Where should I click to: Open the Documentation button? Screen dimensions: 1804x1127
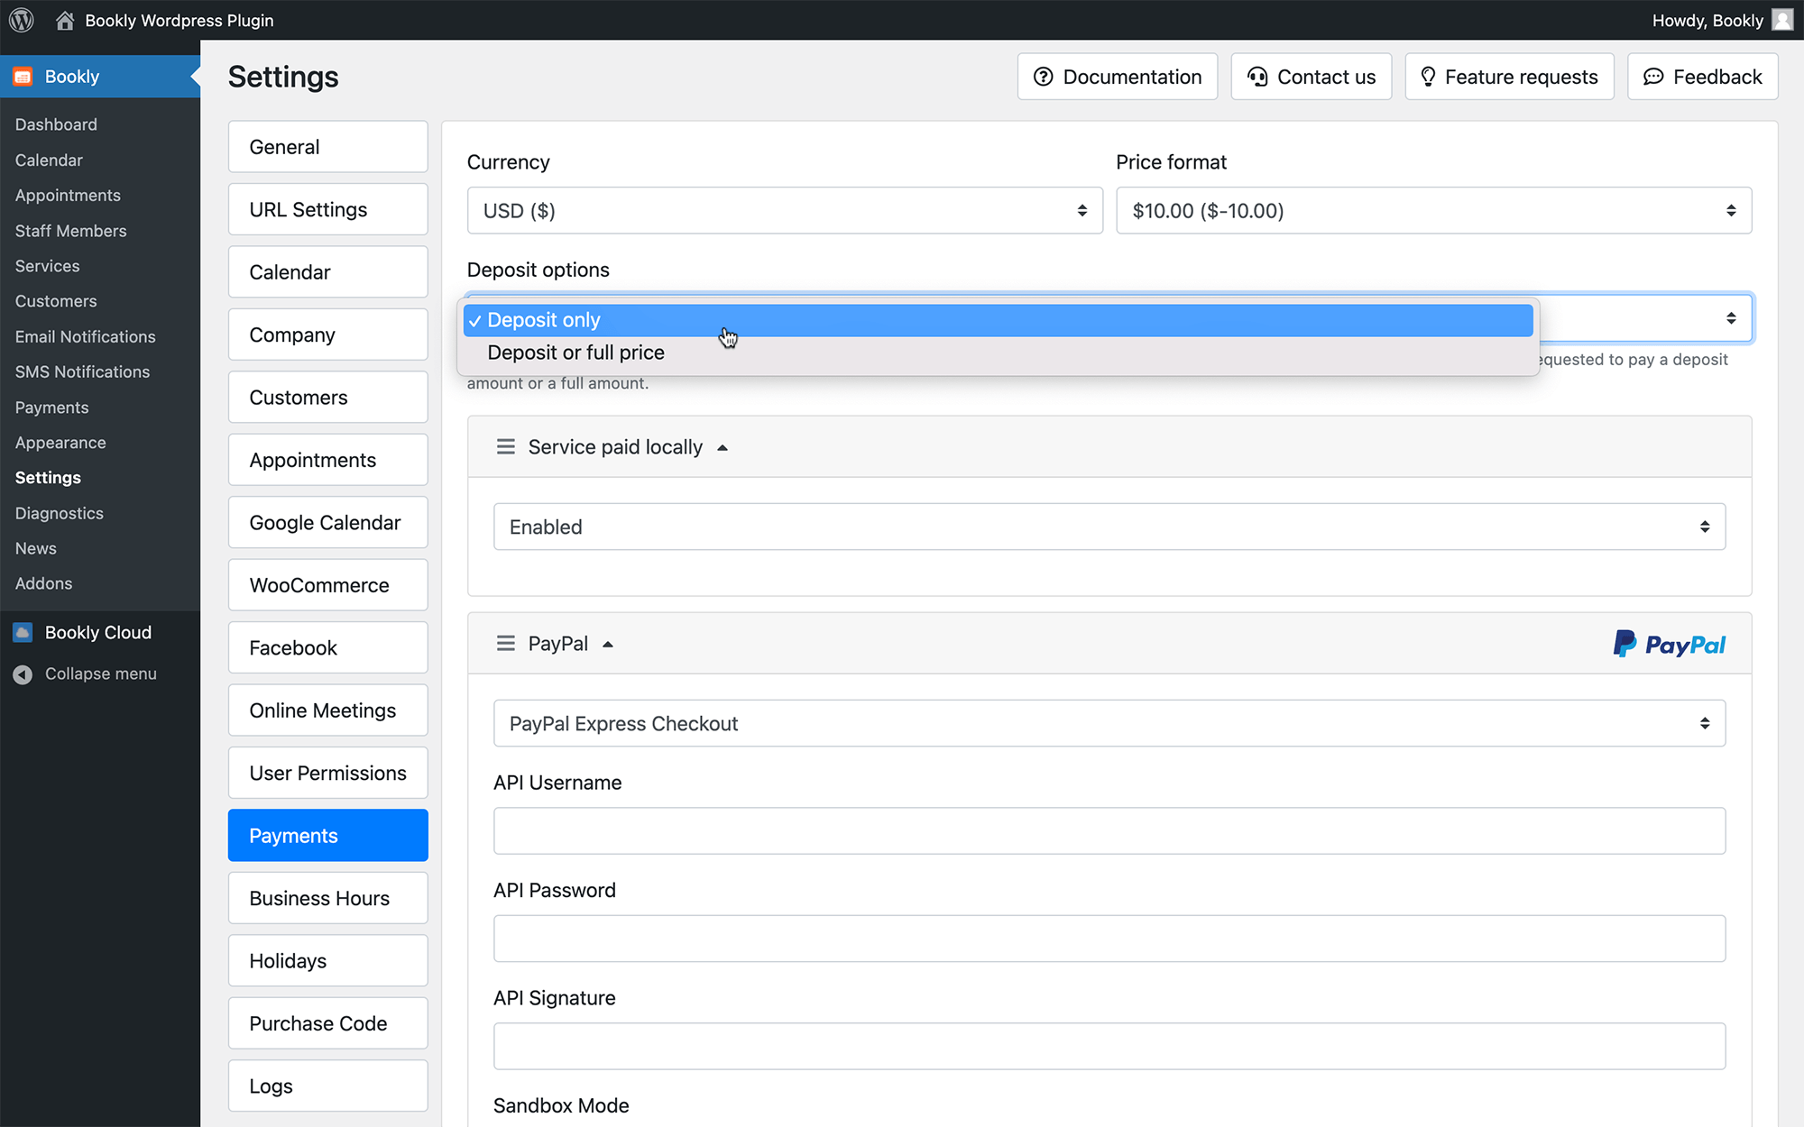tap(1118, 77)
